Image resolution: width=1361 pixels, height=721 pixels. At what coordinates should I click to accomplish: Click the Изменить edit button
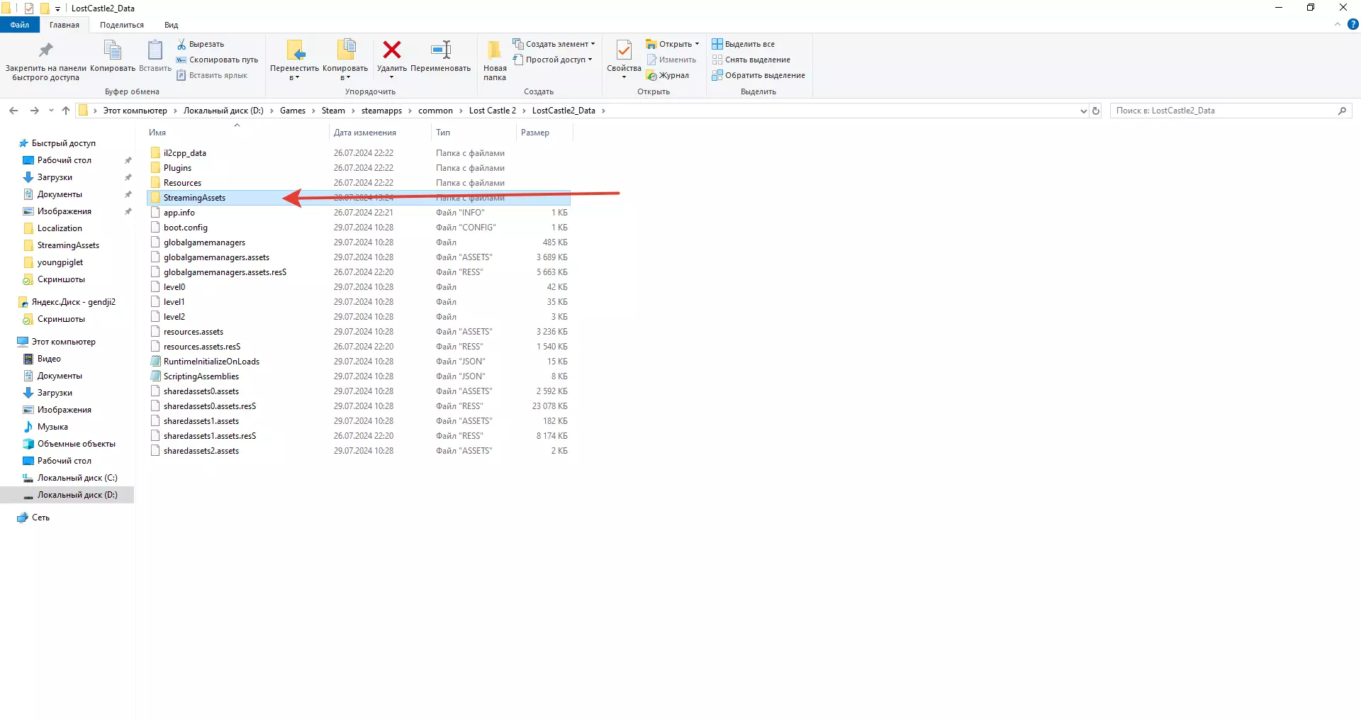pyautogui.click(x=671, y=60)
